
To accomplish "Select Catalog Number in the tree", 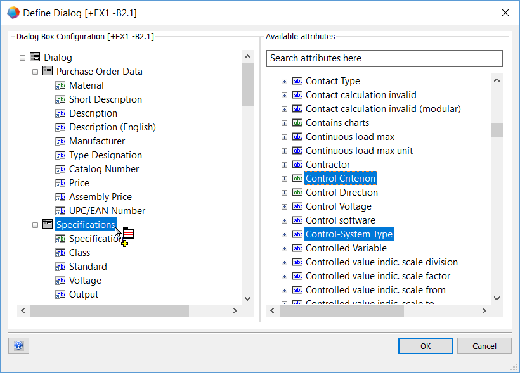I will pyautogui.click(x=103, y=169).
